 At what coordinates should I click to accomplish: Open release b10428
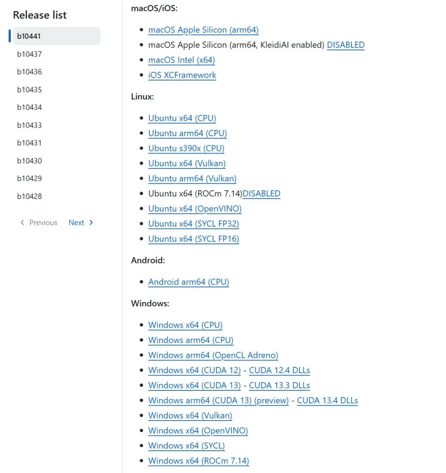click(29, 196)
